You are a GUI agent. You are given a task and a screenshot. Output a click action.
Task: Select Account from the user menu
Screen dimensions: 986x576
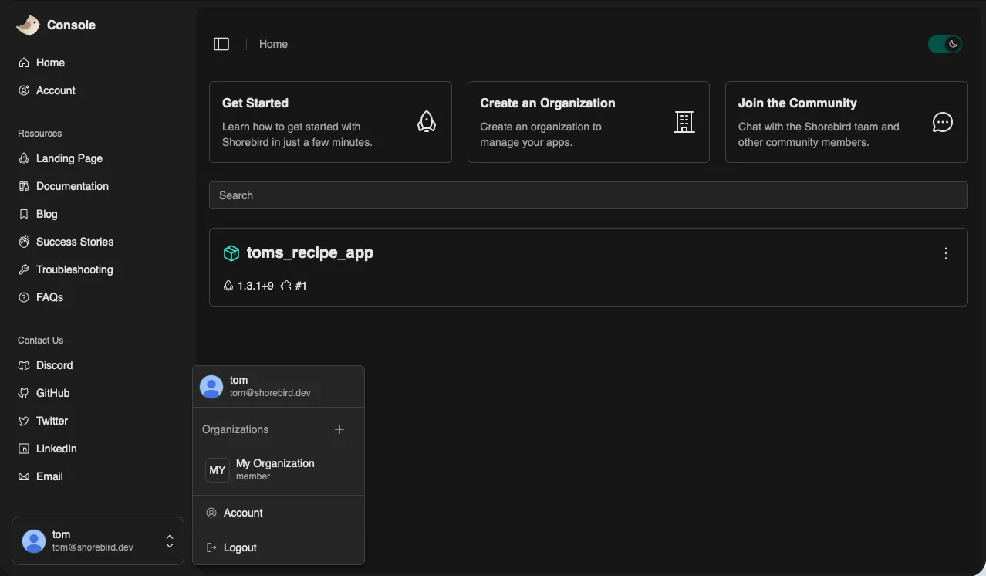tap(244, 513)
